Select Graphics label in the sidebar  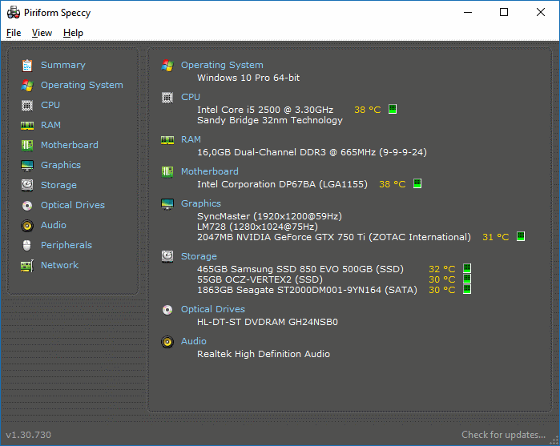(x=61, y=165)
